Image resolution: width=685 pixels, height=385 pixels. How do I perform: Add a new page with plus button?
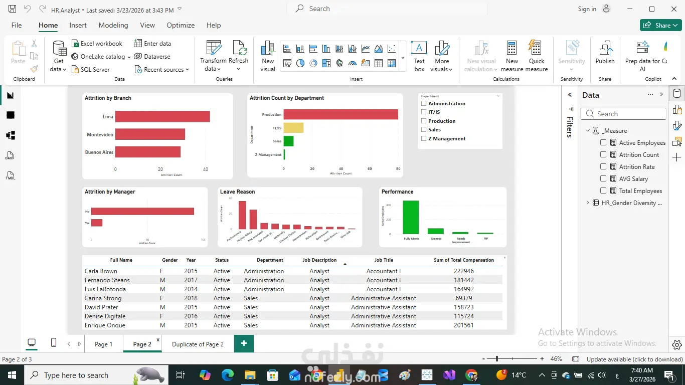point(244,343)
